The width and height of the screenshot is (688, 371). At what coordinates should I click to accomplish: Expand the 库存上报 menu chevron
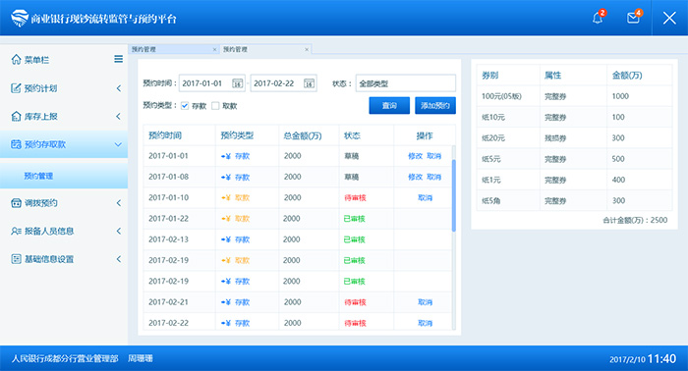coord(119,116)
